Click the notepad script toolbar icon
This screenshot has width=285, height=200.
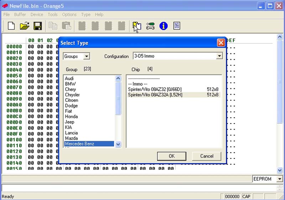177,26
